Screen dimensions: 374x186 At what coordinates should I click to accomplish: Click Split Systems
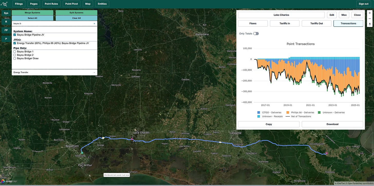pos(77,13)
